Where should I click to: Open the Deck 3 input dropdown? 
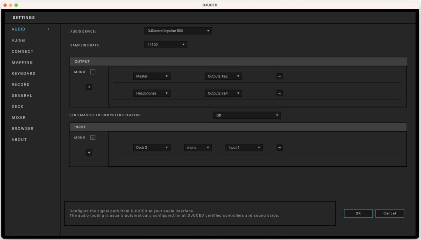point(152,148)
